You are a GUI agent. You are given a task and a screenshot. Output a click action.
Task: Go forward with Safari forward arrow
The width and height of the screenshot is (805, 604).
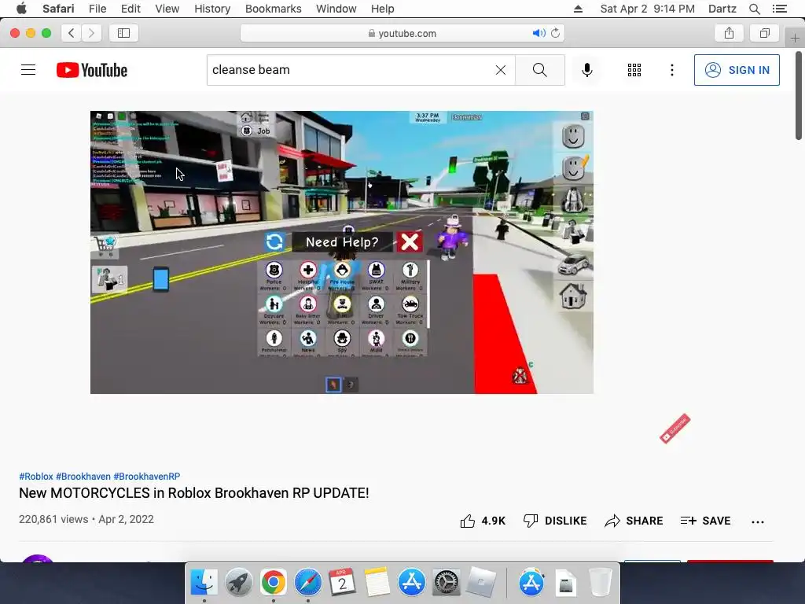point(91,33)
